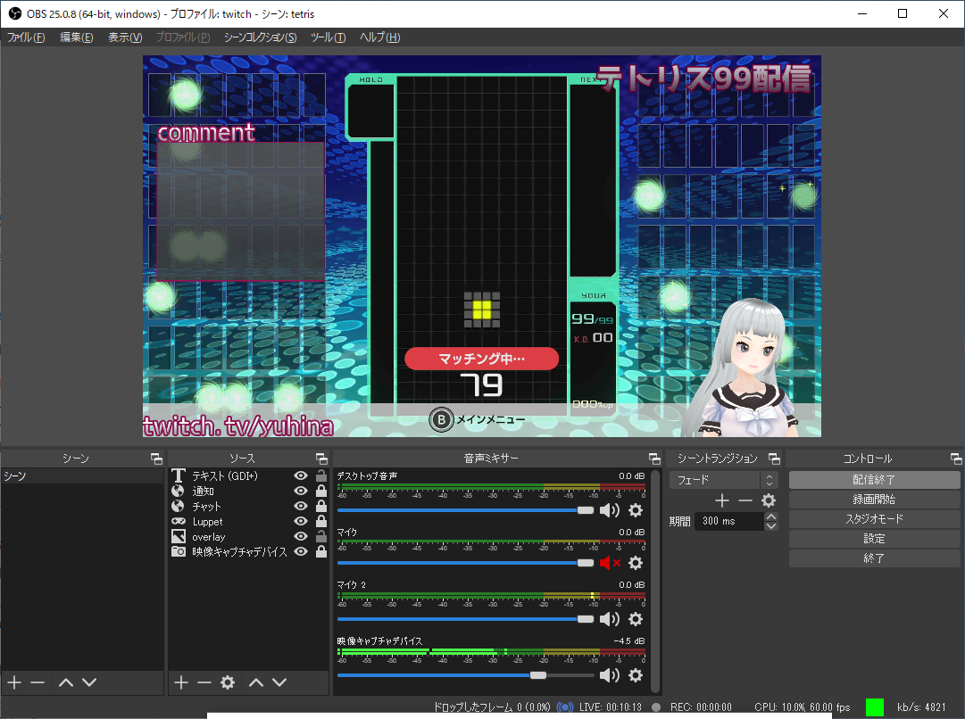Mute デスクトップ音声 speaker icon
This screenshot has height=719, width=965.
point(610,510)
